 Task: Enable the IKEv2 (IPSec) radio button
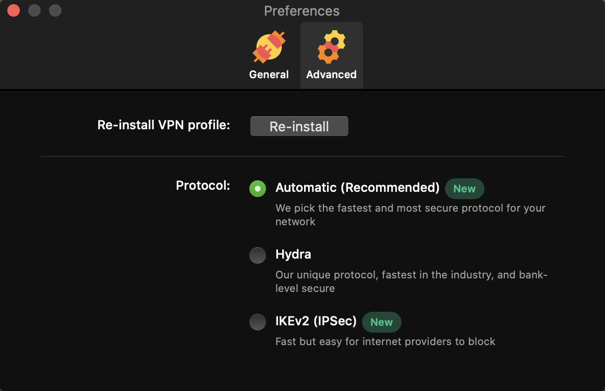pos(258,322)
